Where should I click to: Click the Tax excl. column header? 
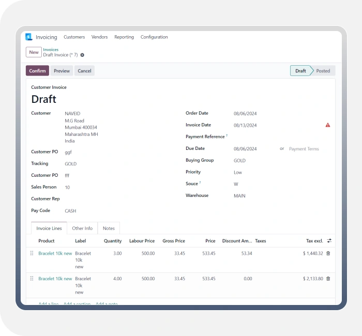(x=314, y=241)
